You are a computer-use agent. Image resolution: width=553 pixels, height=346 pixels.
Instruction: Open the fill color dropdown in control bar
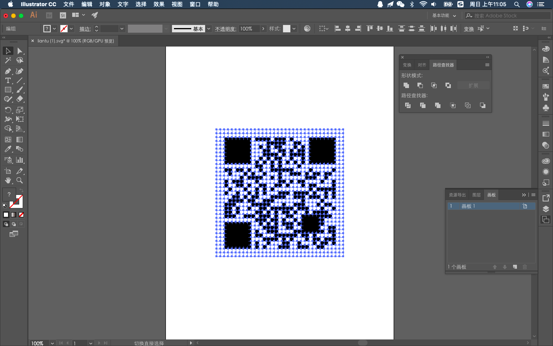coord(55,28)
